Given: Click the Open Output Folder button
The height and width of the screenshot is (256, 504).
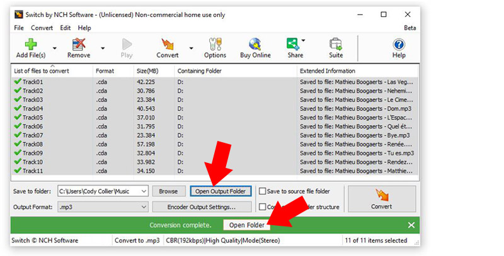Looking at the screenshot, I should coord(220,191).
